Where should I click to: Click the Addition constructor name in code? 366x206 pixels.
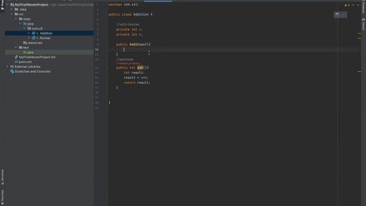[x=137, y=45]
